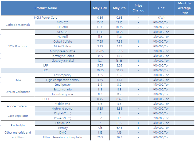Select the May.7th column header
Screen dimensions: 195x141
pos(119,8)
